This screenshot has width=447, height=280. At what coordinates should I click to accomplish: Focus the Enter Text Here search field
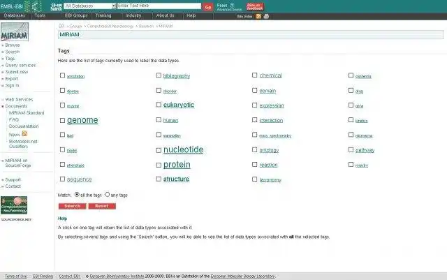(x=159, y=6)
